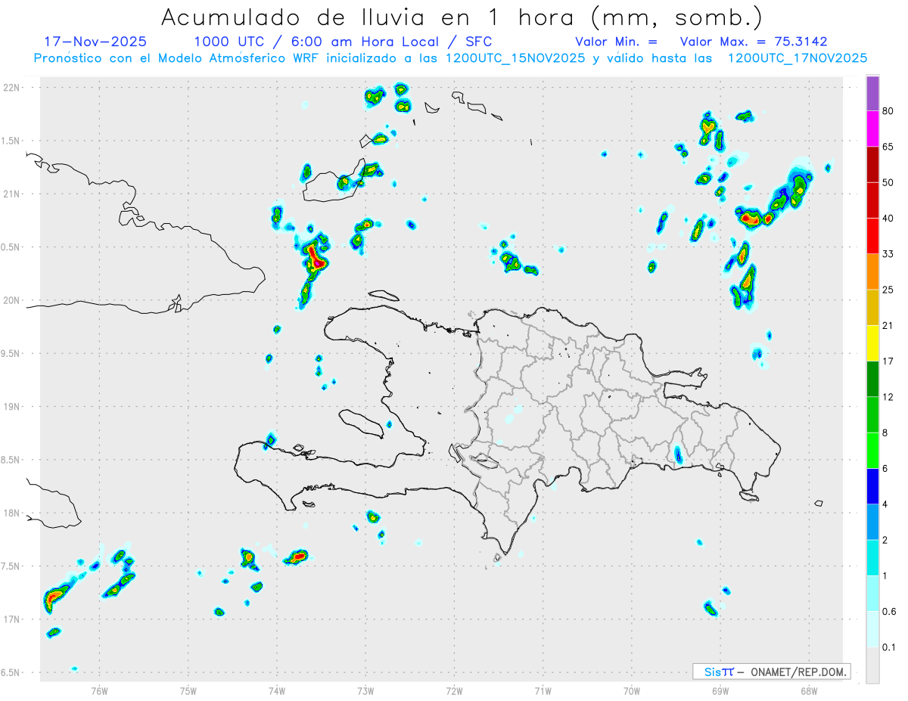The image size is (908, 701).
Task: Click '1000 UTC / 6:00 am Hora Local / SFC'
Action: point(343,42)
